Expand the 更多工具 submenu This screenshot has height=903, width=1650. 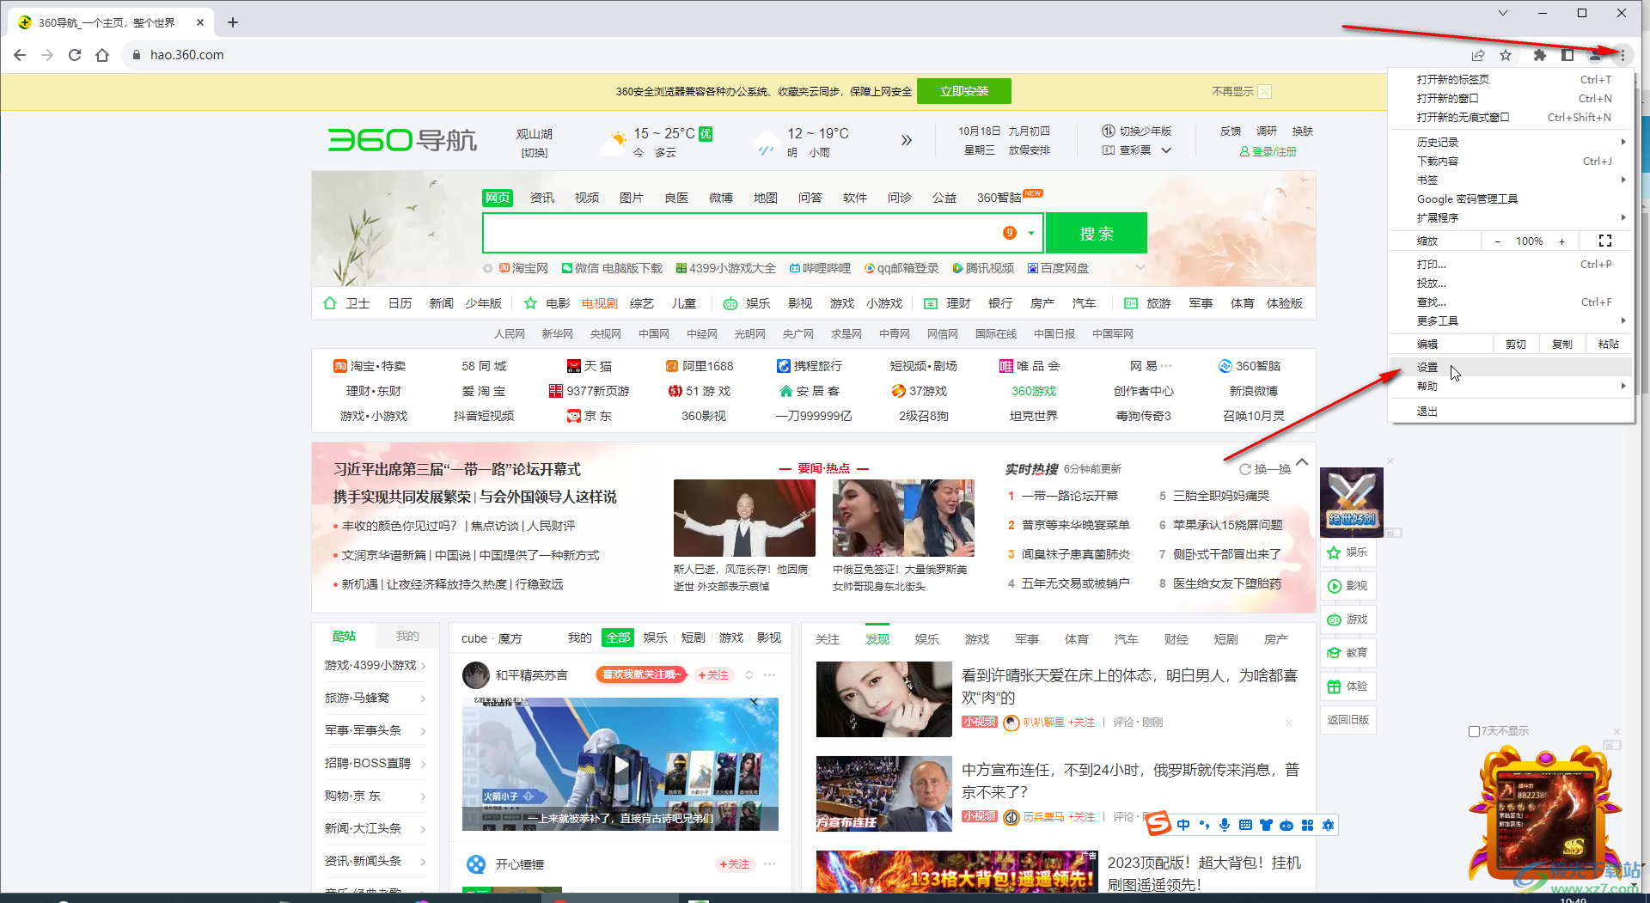pos(1511,320)
